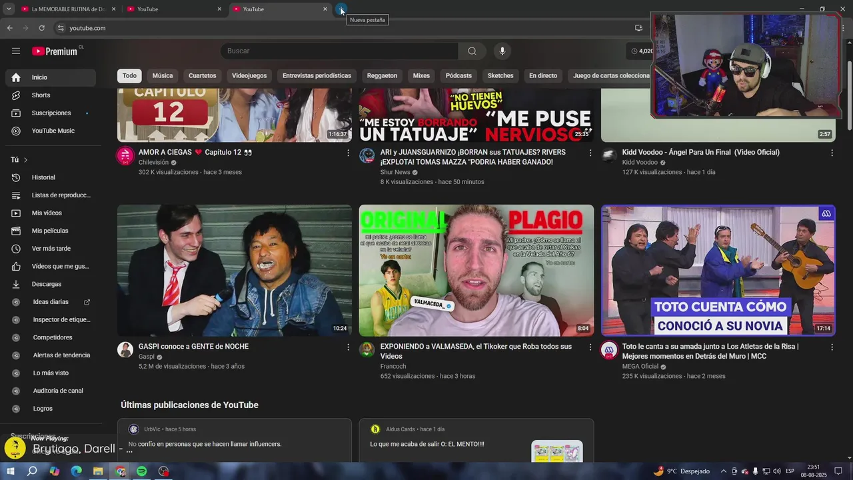Open options menu for EXPONIENDO A VALMASEDA video

pyautogui.click(x=590, y=347)
